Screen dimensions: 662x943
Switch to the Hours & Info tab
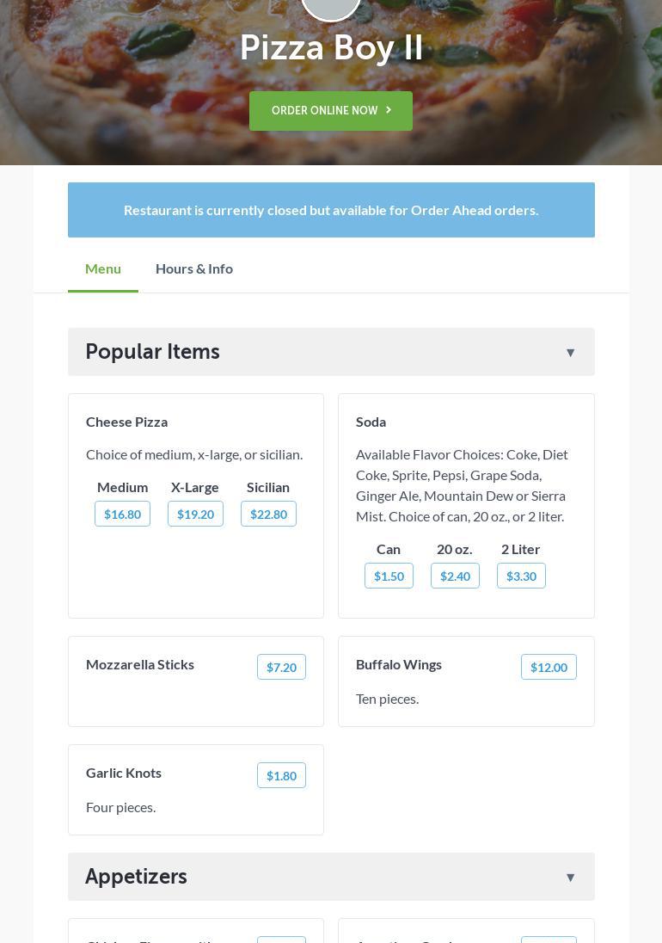(x=194, y=268)
